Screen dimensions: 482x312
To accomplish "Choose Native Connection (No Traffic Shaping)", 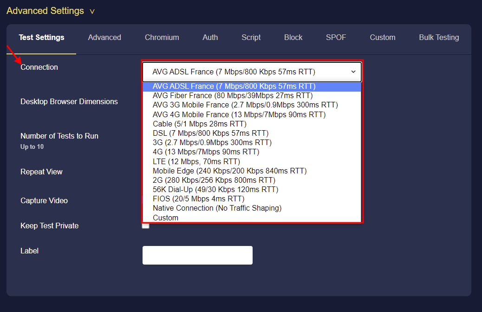I will (x=252, y=208).
